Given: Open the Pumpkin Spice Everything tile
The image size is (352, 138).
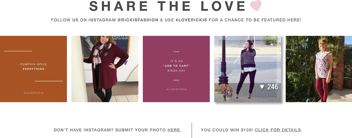Looking at the screenshot, I should (33, 69).
